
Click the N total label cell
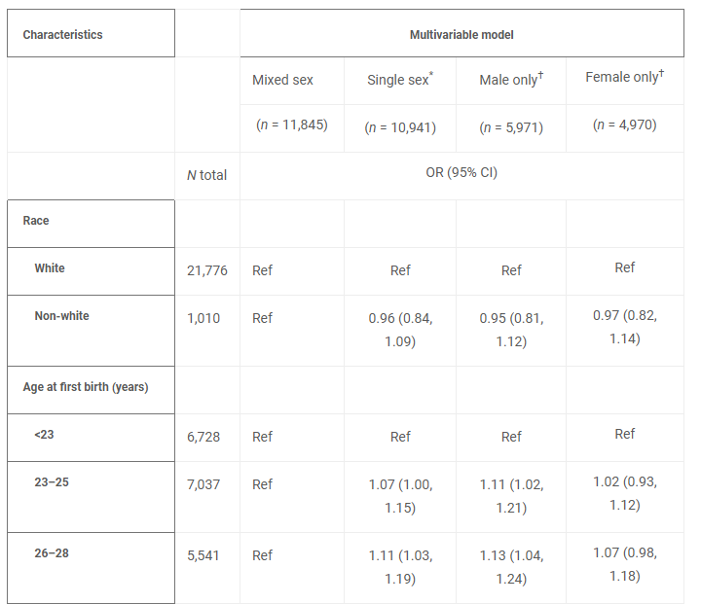(x=206, y=175)
